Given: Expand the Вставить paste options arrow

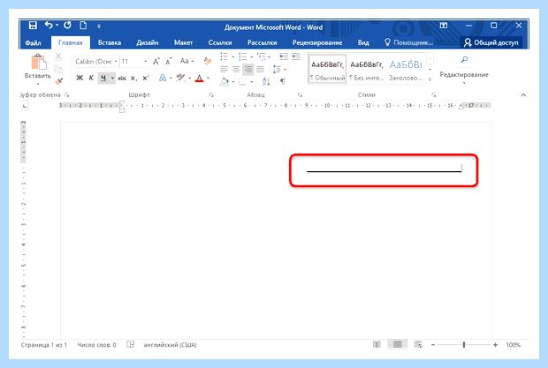Looking at the screenshot, I should 38,84.
